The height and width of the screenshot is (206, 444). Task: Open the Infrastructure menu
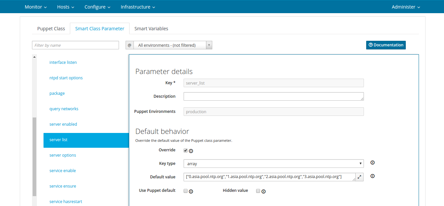138,7
